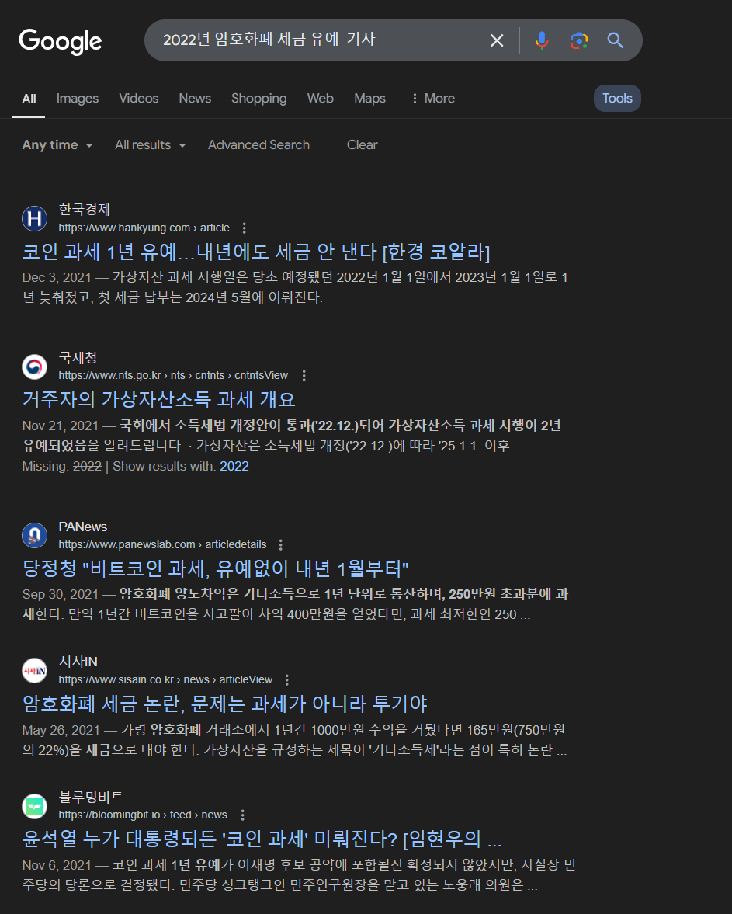The image size is (732, 914).
Task: Click the Clear filter link
Action: tap(362, 145)
